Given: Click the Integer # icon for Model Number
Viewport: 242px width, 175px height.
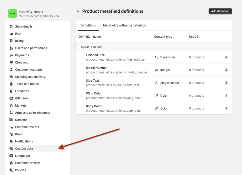Looking at the screenshot, I should [156, 70].
